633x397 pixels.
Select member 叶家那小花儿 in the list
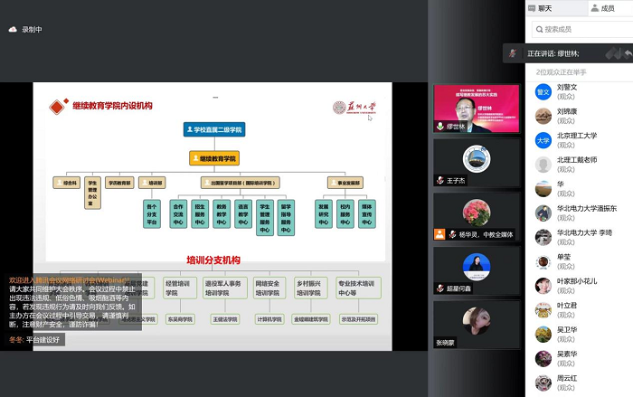pos(581,286)
